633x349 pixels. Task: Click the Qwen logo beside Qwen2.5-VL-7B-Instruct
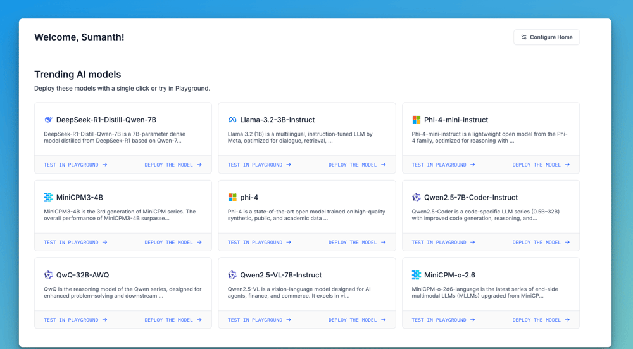tap(232, 275)
